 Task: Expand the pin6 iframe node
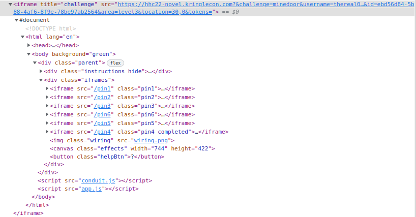[47, 115]
